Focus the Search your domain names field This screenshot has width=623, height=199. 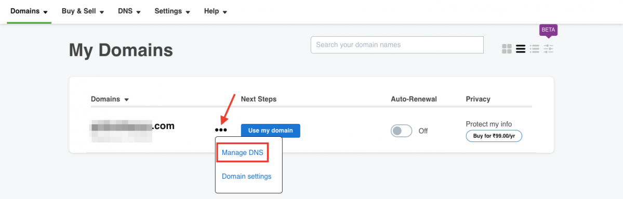(397, 45)
